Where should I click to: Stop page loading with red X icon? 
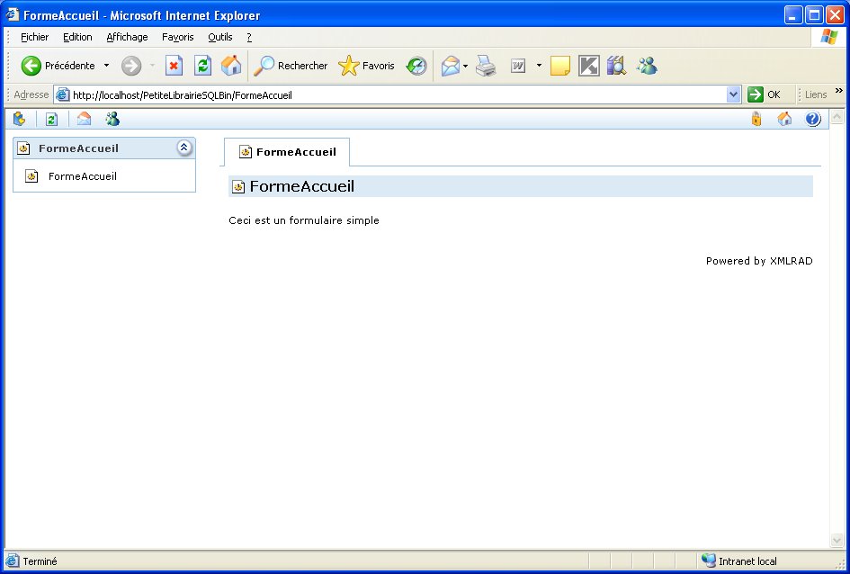tap(174, 66)
